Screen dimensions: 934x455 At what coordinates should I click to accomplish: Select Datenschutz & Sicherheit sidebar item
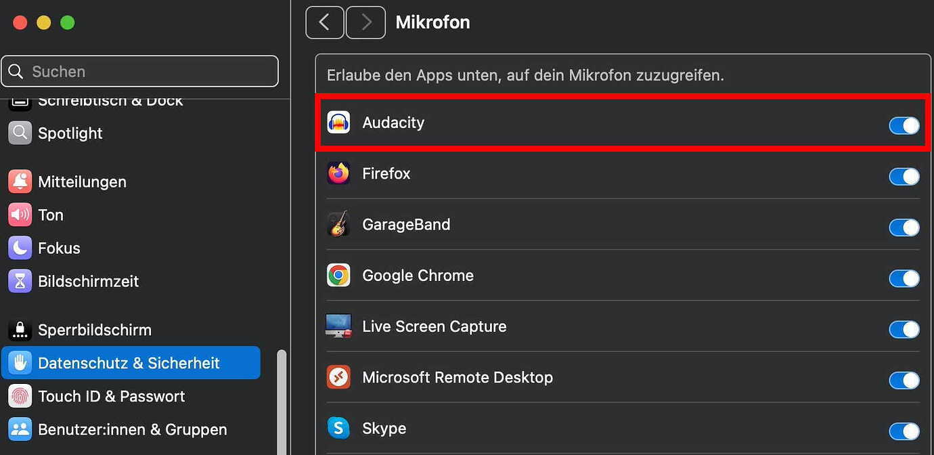[131, 363]
